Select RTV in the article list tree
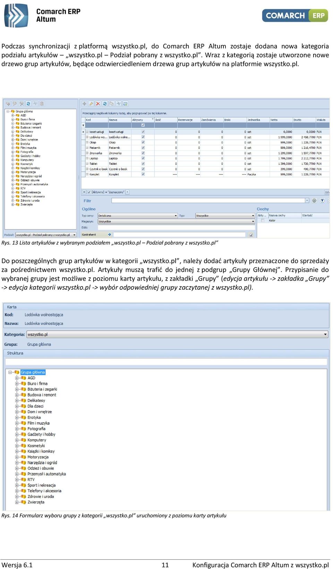 tap(23, 188)
